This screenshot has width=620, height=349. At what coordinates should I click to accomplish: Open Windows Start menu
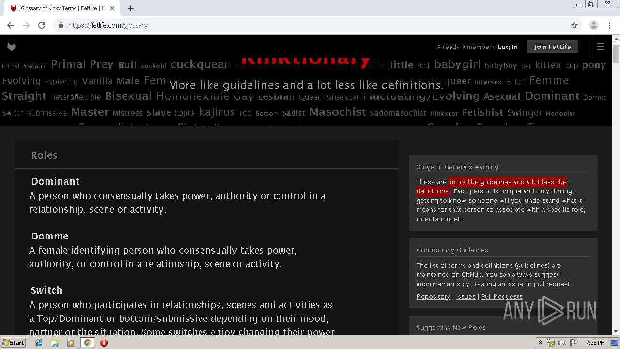pos(13,343)
